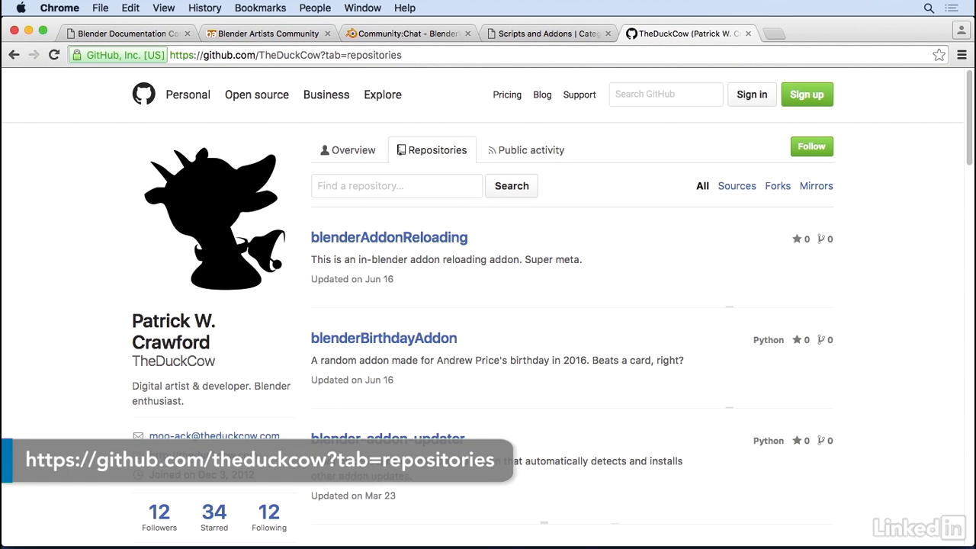Open the File menu

[x=100, y=8]
